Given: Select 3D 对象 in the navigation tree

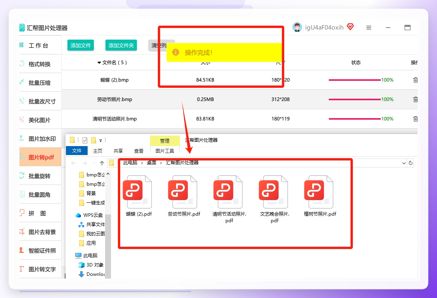Looking at the screenshot, I should [91, 265].
